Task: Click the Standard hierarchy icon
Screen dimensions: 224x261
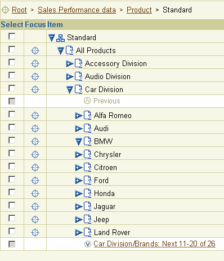Action: [60, 38]
